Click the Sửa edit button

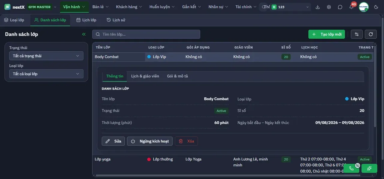click(113, 141)
